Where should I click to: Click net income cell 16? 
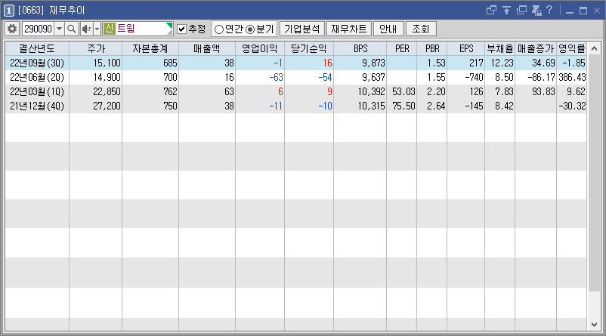[x=309, y=63]
